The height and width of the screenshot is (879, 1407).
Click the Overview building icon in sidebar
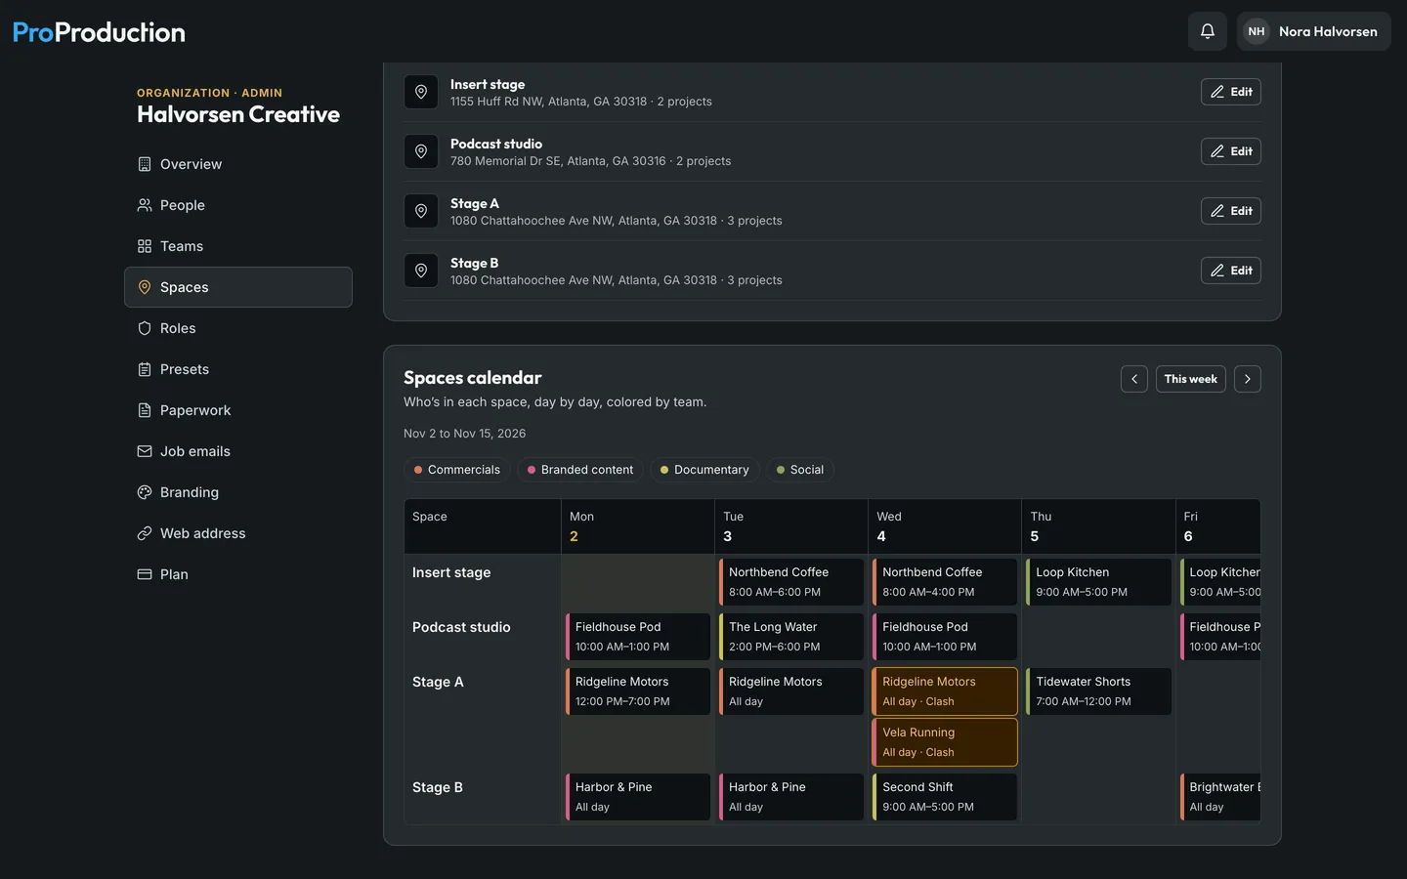tap(145, 164)
